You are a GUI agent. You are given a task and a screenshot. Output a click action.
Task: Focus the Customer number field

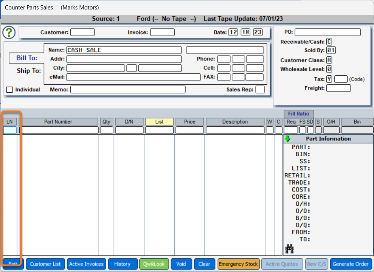[x=82, y=33]
